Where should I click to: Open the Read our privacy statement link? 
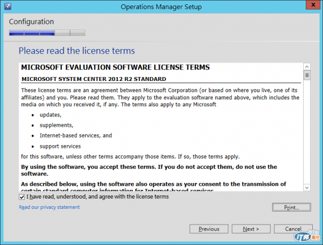(50, 207)
